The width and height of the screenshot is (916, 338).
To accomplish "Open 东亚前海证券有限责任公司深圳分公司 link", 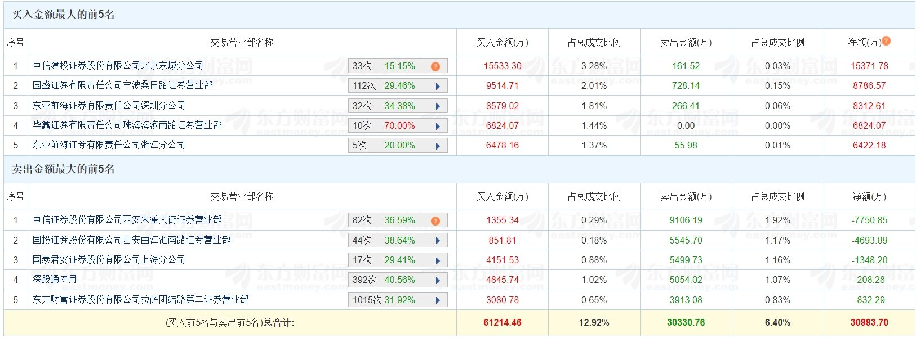I will tap(109, 105).
